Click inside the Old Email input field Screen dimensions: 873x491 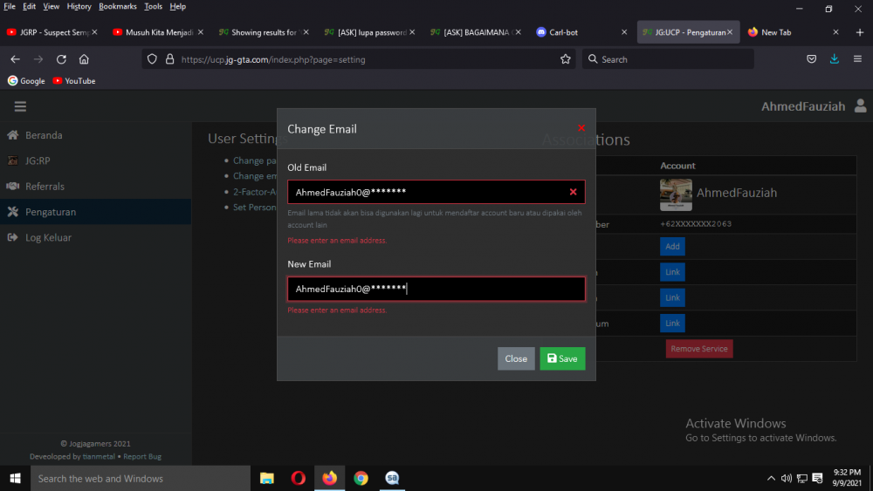436,192
